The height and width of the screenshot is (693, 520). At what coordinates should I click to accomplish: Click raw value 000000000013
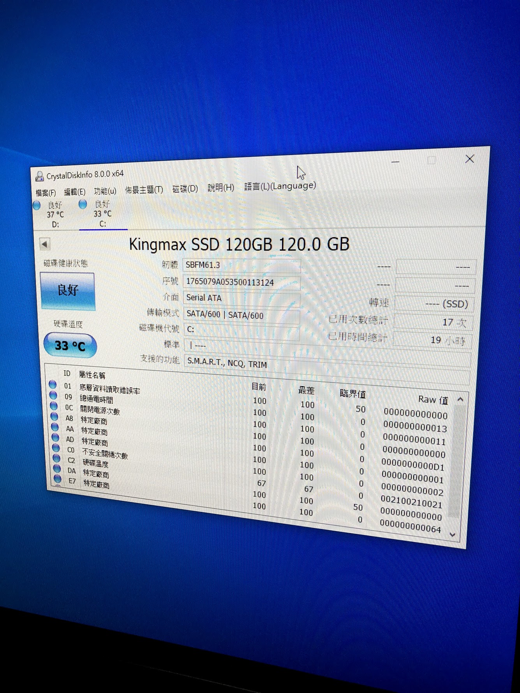click(x=415, y=427)
